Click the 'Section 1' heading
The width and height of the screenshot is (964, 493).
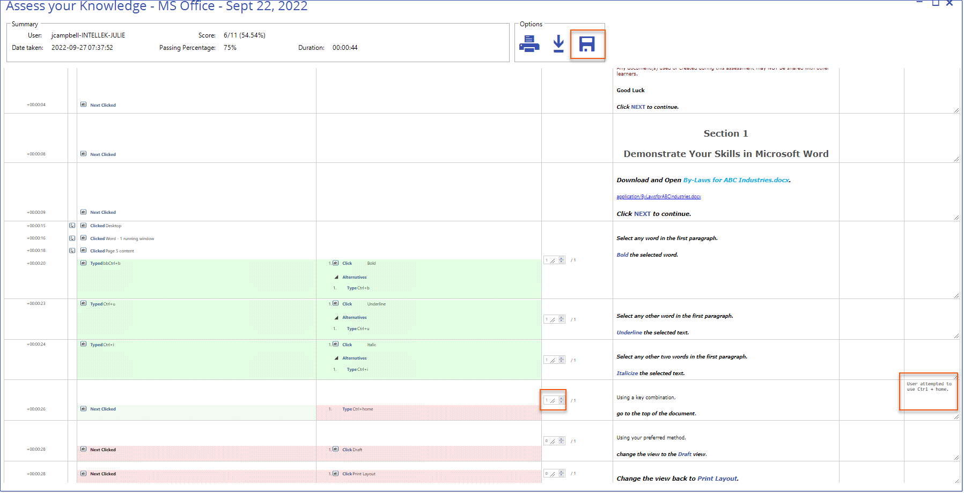(726, 133)
